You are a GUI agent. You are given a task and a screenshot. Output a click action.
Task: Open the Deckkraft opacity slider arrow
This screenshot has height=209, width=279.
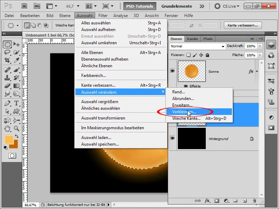[x=260, y=46]
